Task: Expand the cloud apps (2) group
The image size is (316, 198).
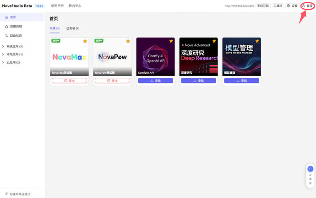Action: pyautogui.click(x=11, y=62)
